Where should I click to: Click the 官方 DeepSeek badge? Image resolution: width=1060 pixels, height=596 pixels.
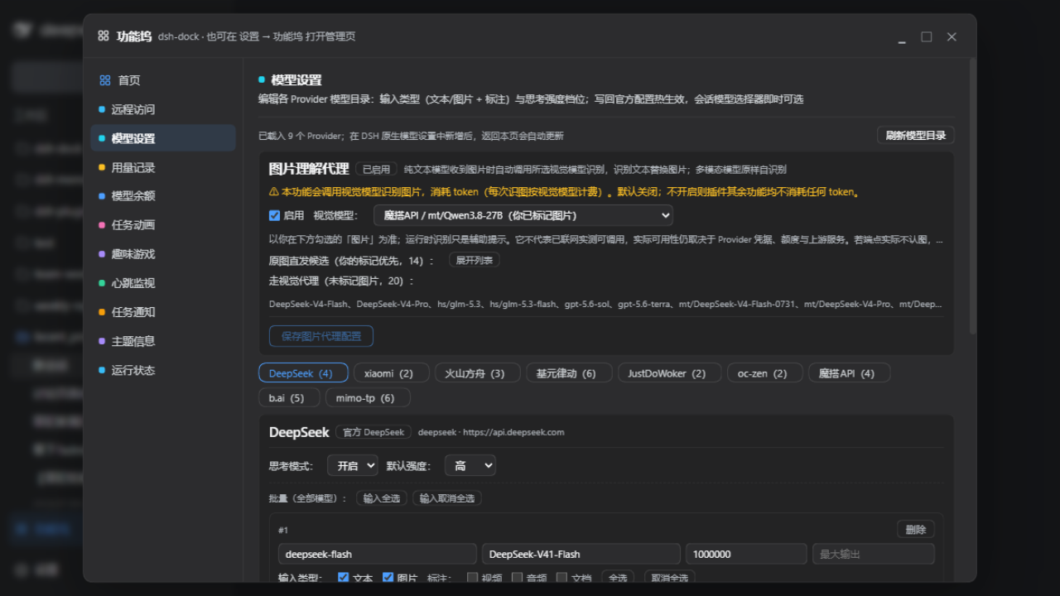click(x=373, y=432)
